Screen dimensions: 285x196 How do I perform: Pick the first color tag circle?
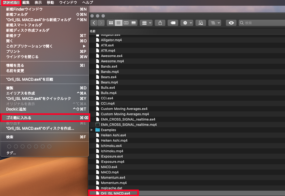click(9, 146)
